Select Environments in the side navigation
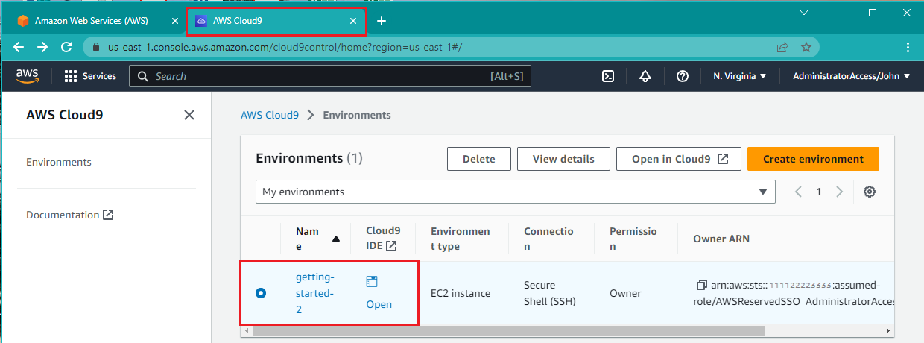The image size is (924, 343). click(59, 162)
